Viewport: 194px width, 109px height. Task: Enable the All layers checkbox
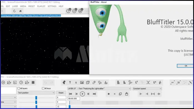[x=19, y=88]
